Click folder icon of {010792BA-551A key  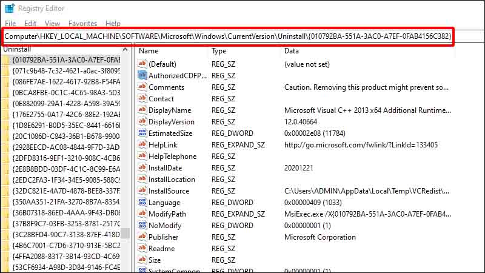click(5, 60)
